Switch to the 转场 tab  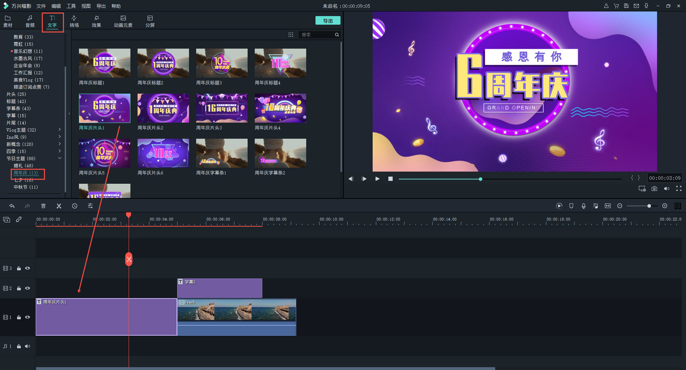[74, 21]
